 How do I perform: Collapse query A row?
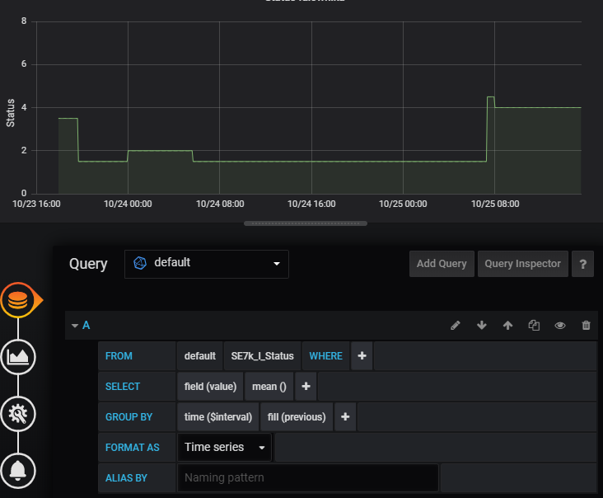tap(75, 326)
